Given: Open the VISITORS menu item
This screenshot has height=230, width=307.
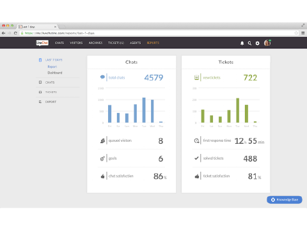Looking at the screenshot, I should (76, 43).
